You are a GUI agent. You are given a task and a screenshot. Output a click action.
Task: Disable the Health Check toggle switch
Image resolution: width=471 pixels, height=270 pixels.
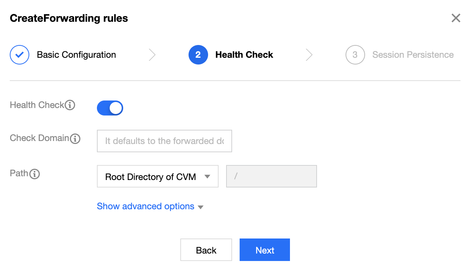tap(110, 108)
